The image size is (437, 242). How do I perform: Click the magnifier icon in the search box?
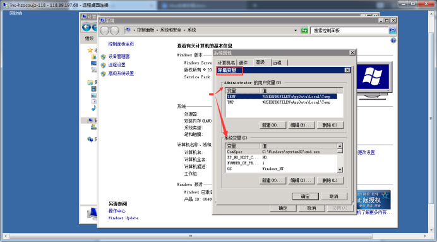(392, 30)
